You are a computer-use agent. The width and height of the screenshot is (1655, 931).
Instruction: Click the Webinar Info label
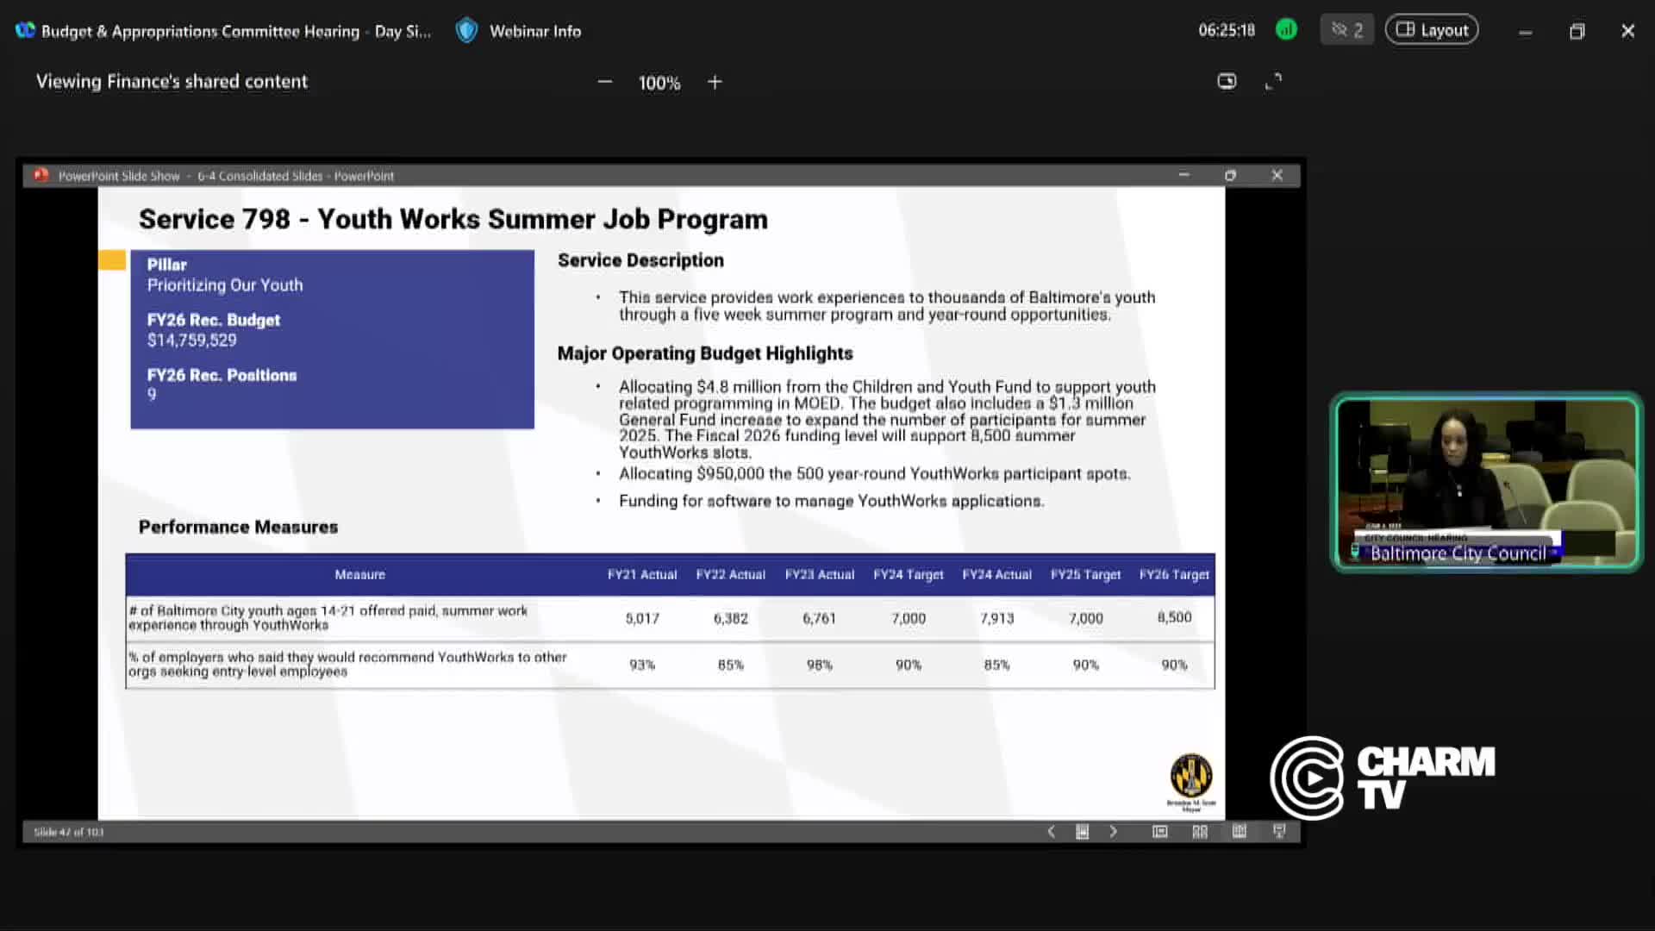pos(535,31)
